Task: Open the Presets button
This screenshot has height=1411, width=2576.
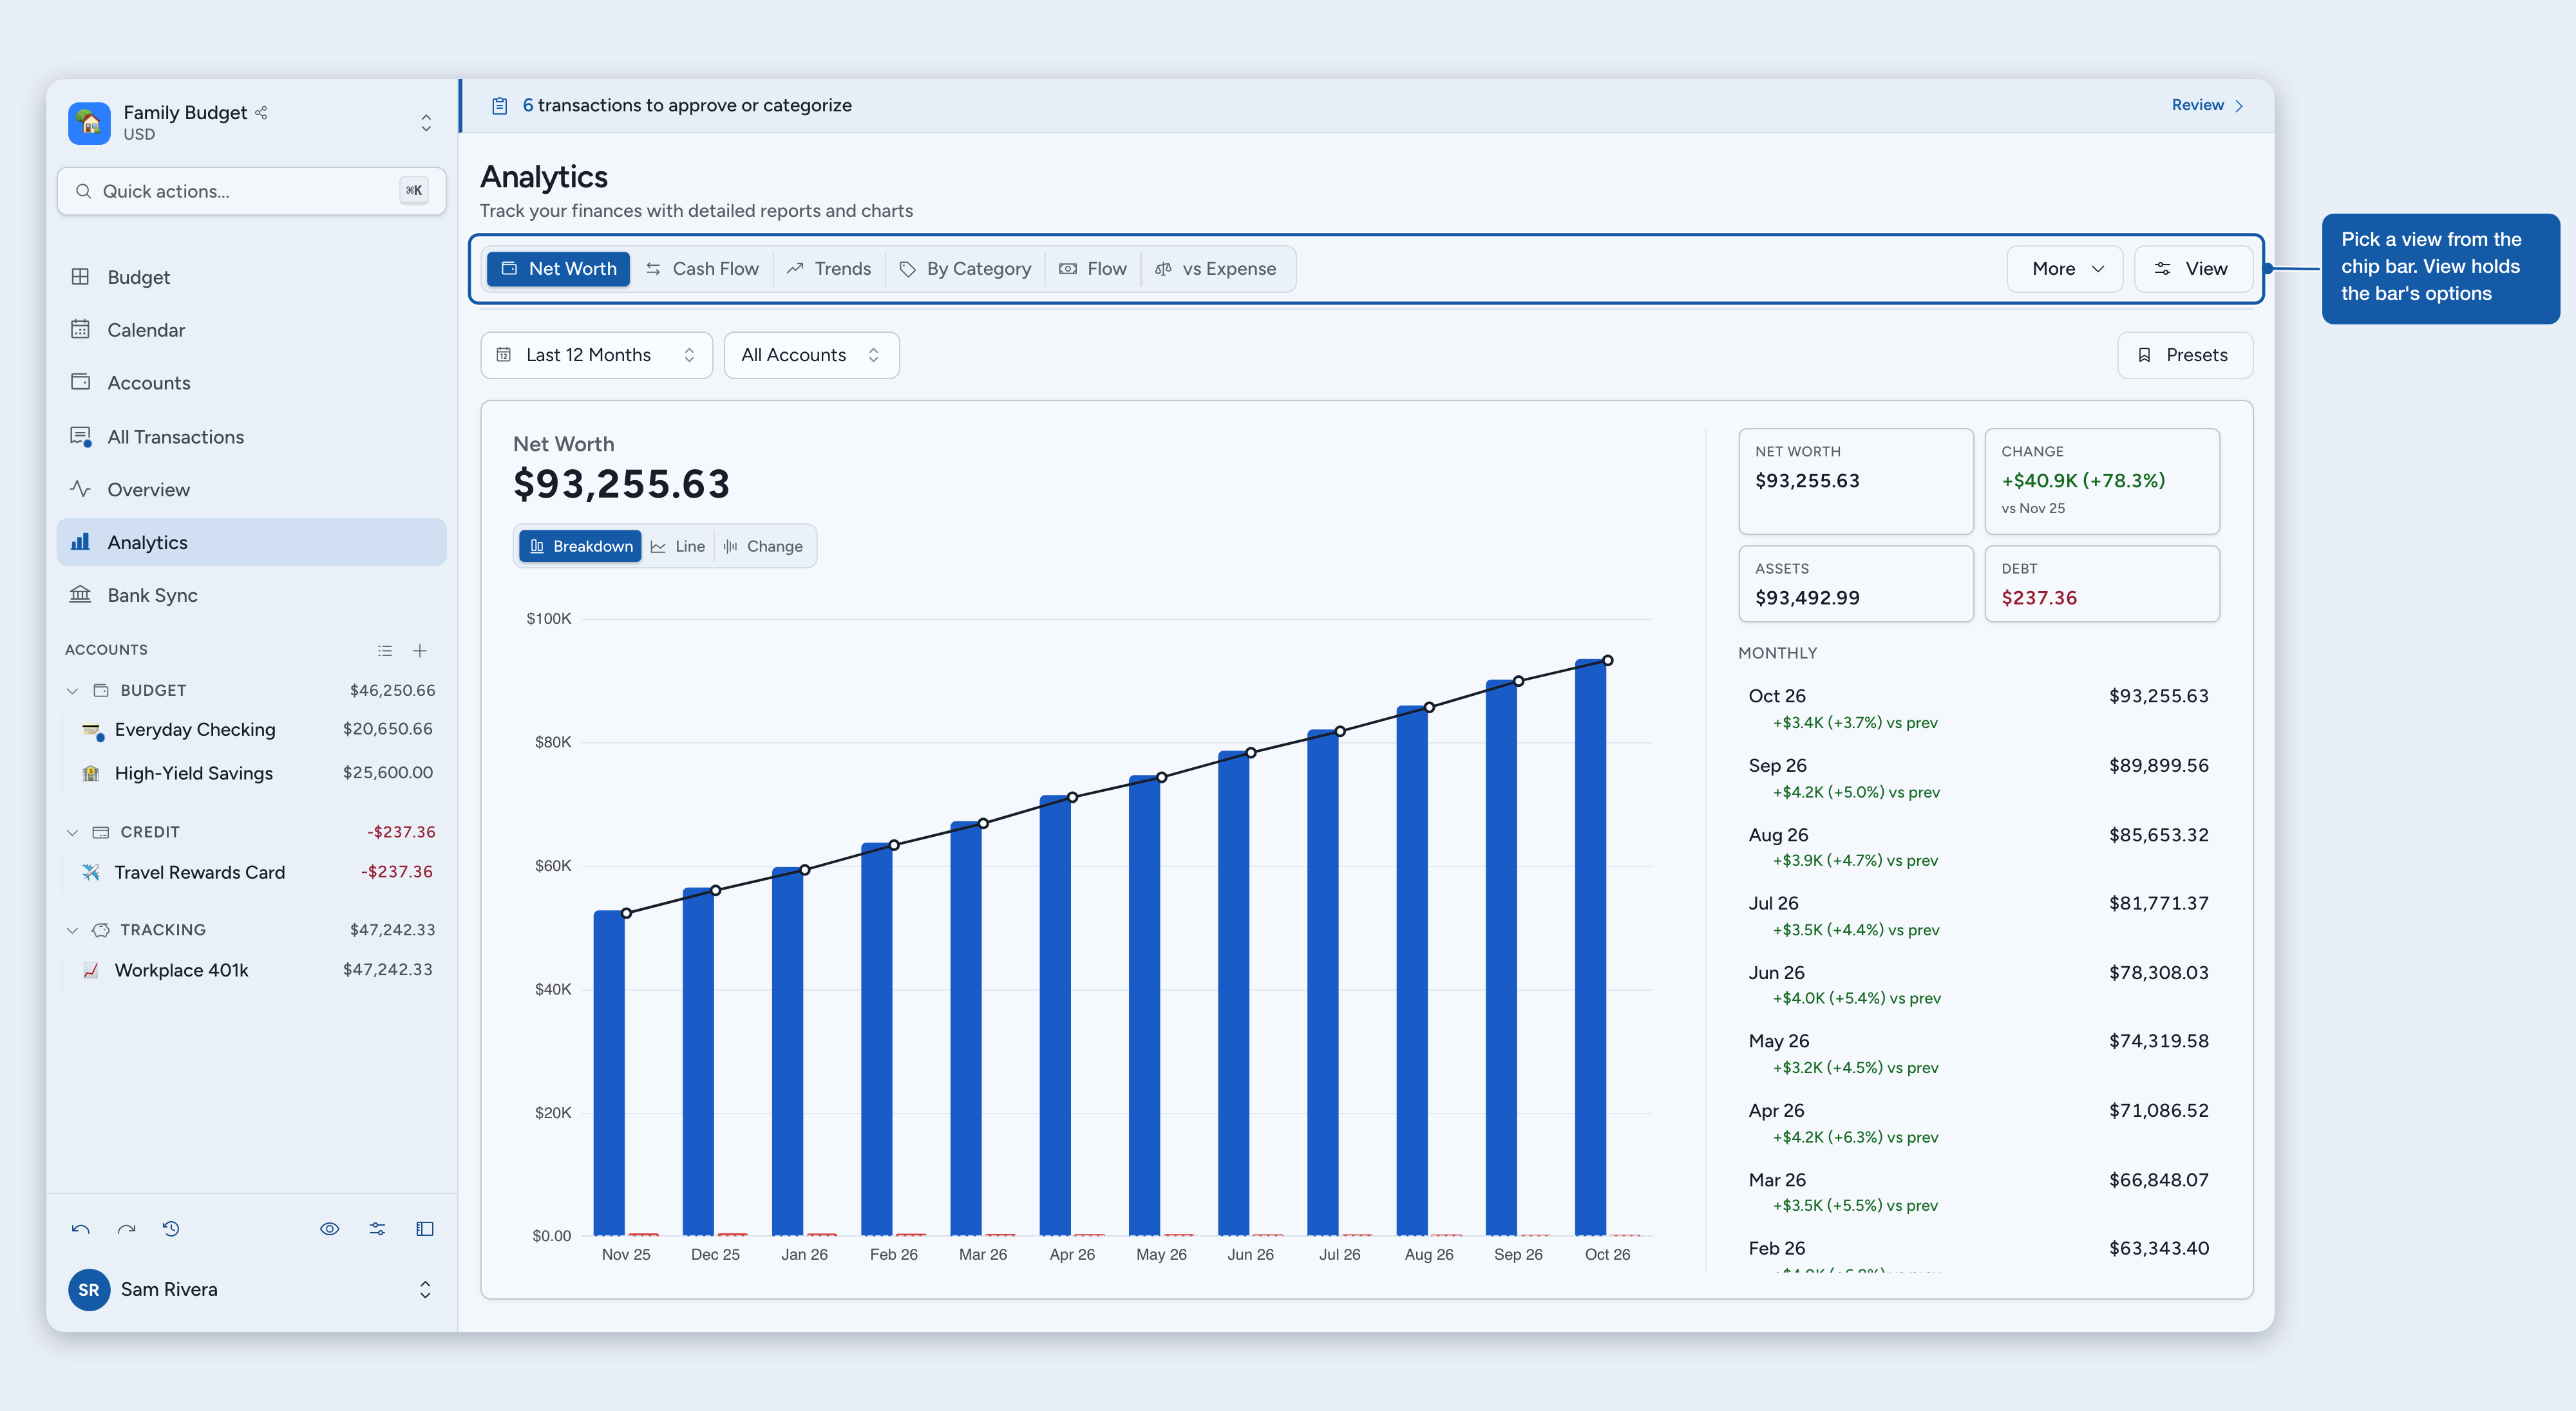Action: 2185,355
